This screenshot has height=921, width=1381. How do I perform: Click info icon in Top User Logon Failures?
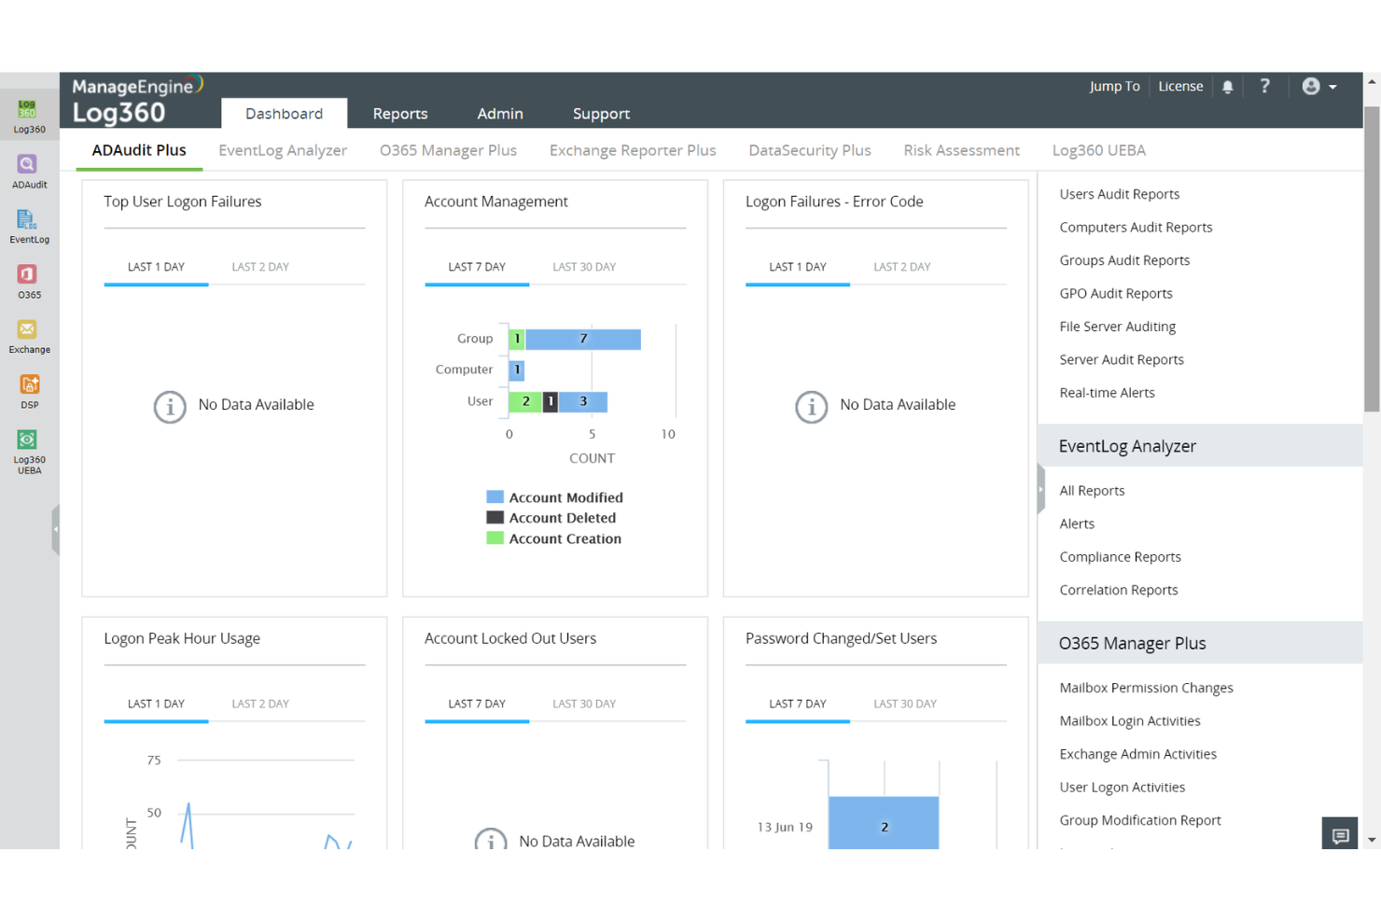pyautogui.click(x=170, y=407)
